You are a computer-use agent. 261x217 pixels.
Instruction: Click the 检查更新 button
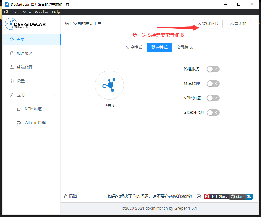coord(238,24)
